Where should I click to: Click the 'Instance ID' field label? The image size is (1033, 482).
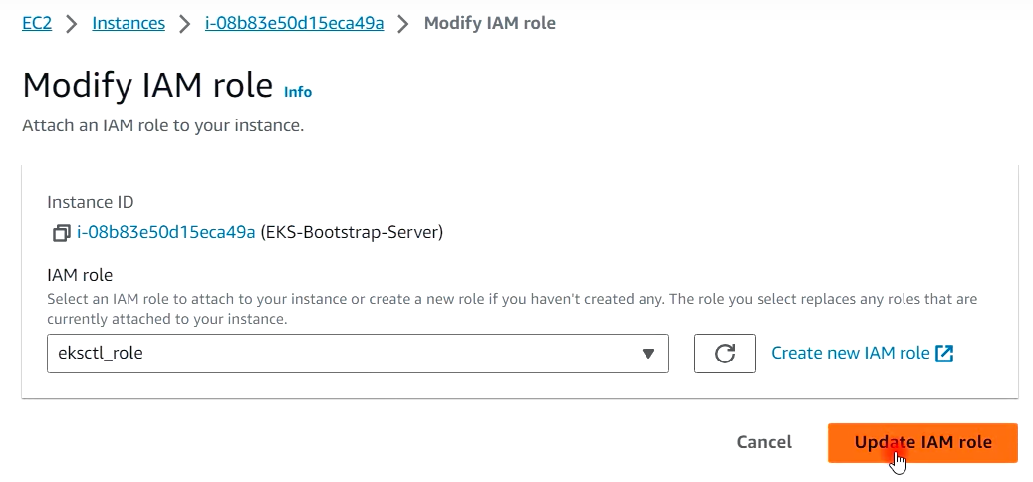[91, 203]
